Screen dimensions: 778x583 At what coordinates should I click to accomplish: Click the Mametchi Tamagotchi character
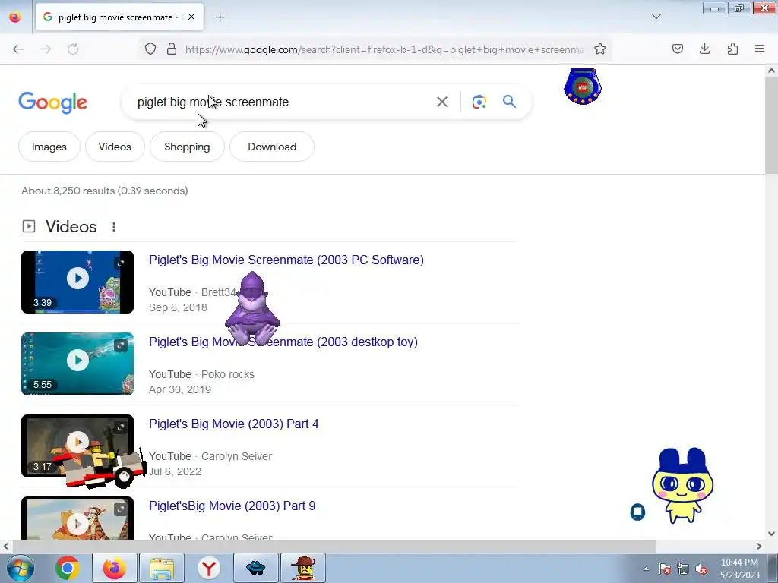coord(683,485)
